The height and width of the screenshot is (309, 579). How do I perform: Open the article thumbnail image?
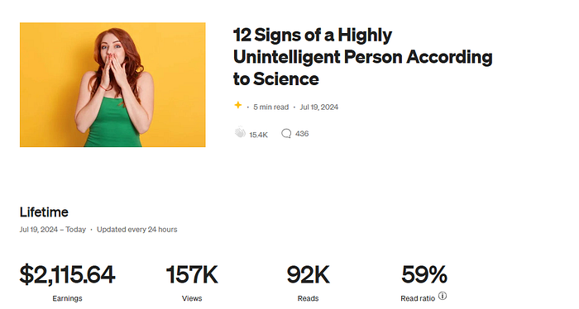(x=112, y=85)
